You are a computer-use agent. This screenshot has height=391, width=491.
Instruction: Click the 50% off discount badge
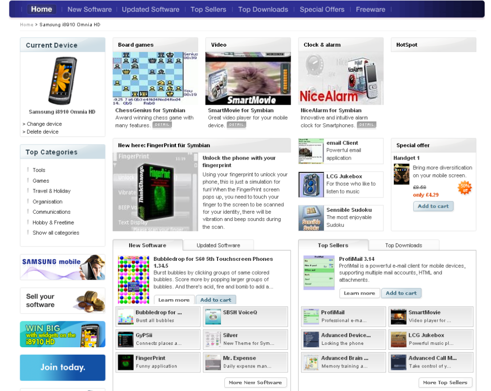pyautogui.click(x=465, y=188)
